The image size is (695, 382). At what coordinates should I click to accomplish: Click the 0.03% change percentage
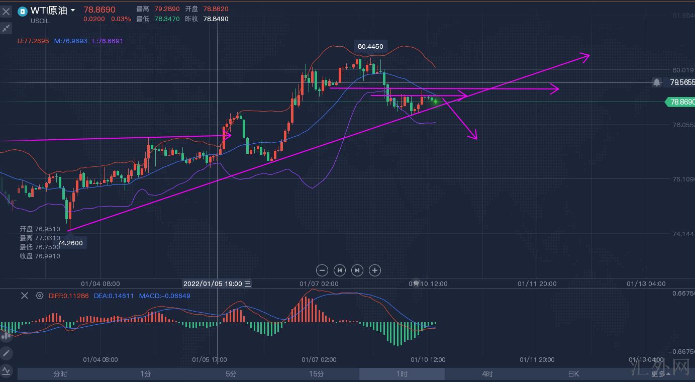(x=121, y=19)
